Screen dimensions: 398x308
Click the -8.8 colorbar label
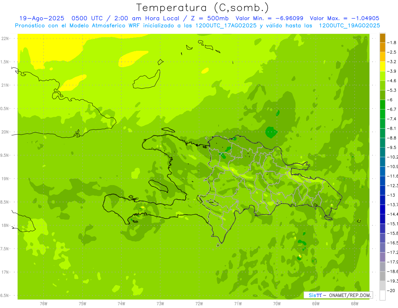coord(392,138)
